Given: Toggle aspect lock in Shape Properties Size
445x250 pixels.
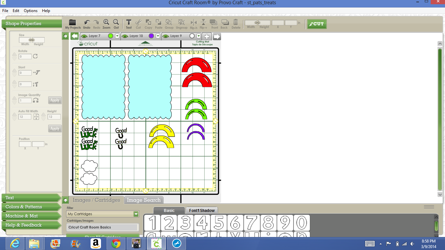Looking at the screenshot, I should tap(32, 40).
